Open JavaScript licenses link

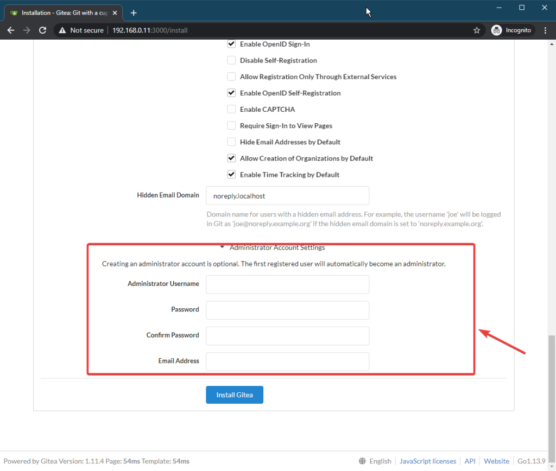click(428, 461)
